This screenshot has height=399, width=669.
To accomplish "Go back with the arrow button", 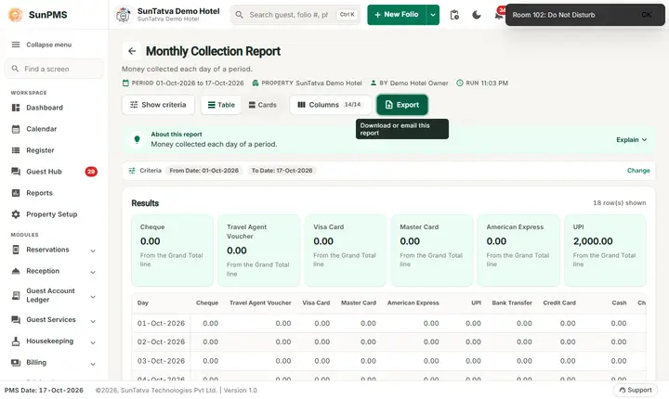I will pos(132,51).
